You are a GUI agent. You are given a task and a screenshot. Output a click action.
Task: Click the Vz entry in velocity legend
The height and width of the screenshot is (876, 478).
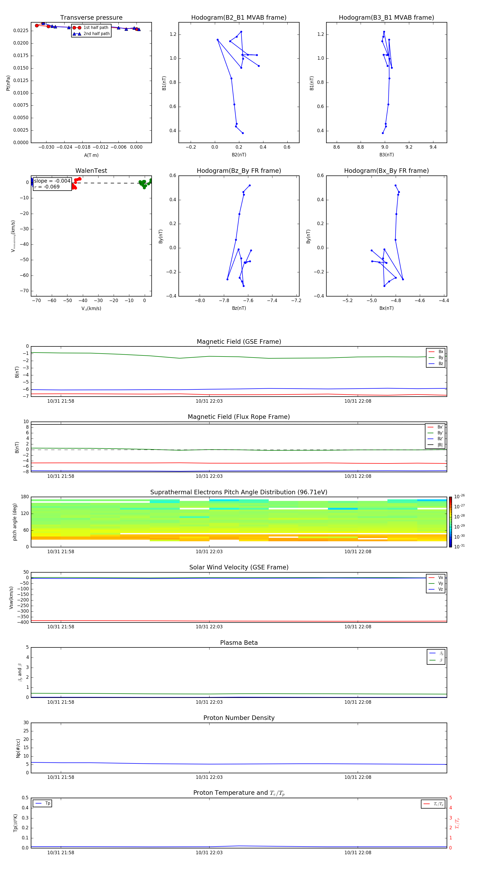click(436, 589)
